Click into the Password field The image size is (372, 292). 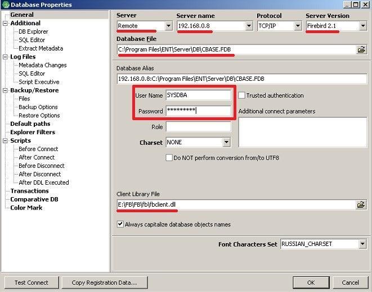198,111
